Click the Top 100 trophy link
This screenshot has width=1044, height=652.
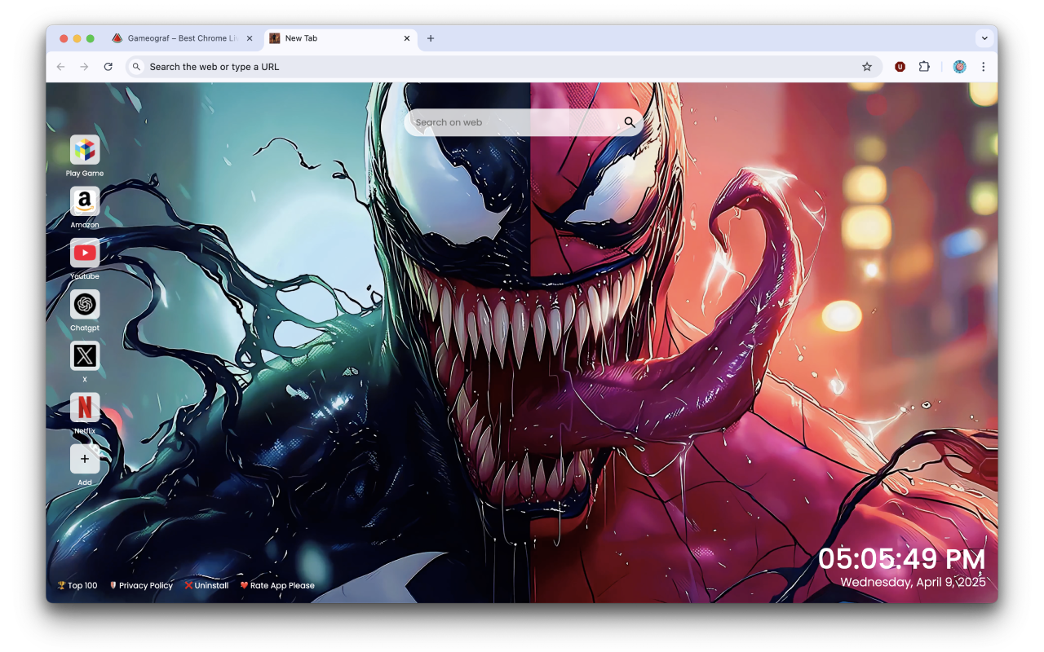(76, 585)
